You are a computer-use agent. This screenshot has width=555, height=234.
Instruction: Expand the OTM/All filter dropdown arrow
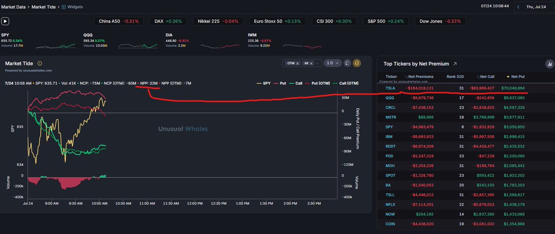pyautogui.click(x=318, y=63)
